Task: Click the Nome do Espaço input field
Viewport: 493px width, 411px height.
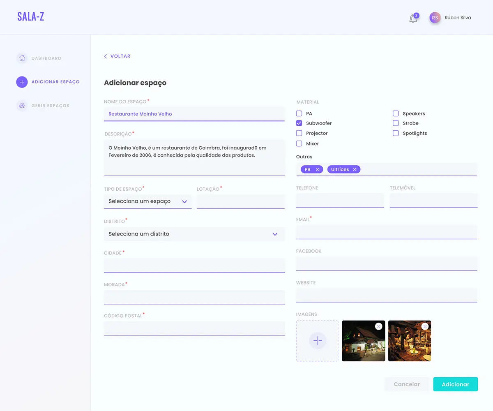Action: [x=194, y=114]
